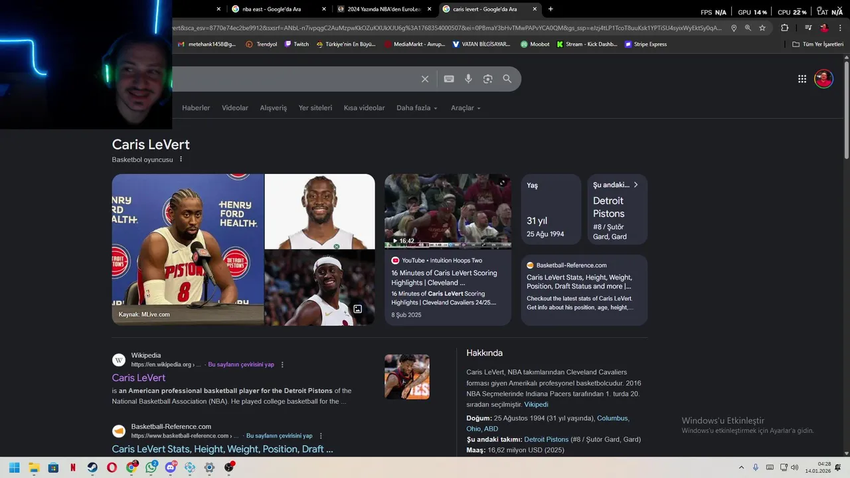Switch to Yer siteleri results tab
Screen dimensions: 850x478
tap(315, 108)
